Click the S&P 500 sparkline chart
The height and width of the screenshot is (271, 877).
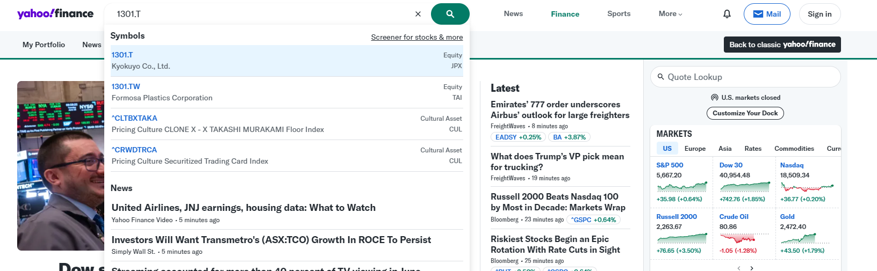click(682, 187)
